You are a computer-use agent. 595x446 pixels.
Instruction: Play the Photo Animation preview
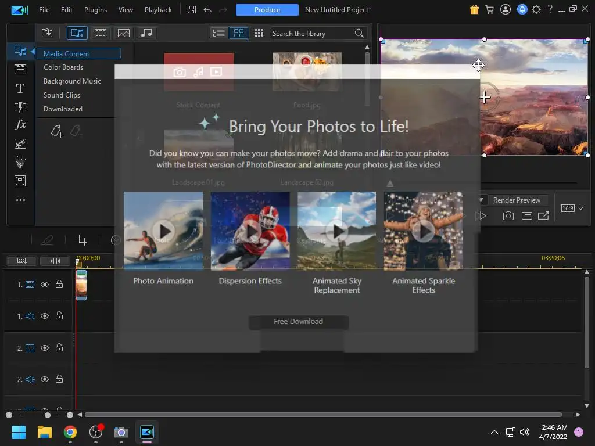tap(163, 231)
